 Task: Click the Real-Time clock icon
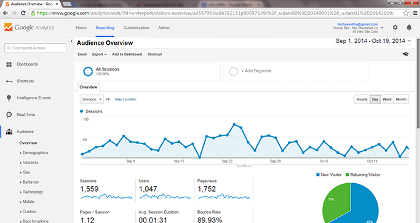tap(9, 115)
